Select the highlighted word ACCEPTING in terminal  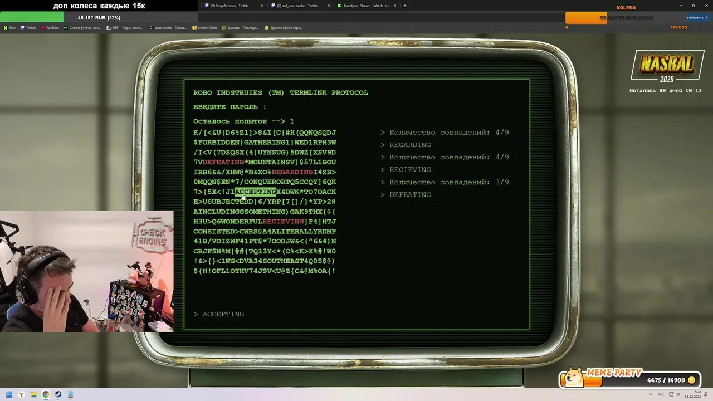[x=255, y=192]
